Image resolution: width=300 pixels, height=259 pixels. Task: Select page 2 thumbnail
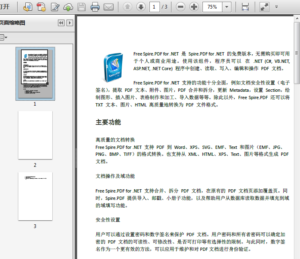point(35,135)
